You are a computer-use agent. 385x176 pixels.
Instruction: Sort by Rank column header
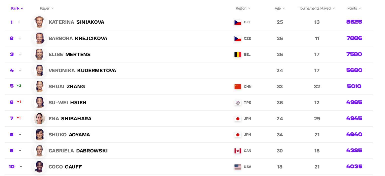coord(17,8)
